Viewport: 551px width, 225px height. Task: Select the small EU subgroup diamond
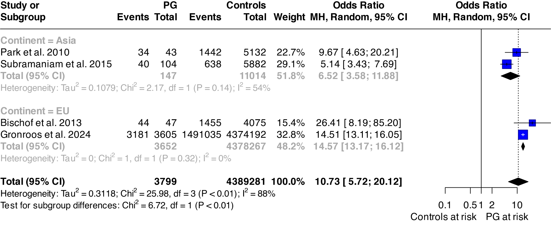click(x=523, y=146)
